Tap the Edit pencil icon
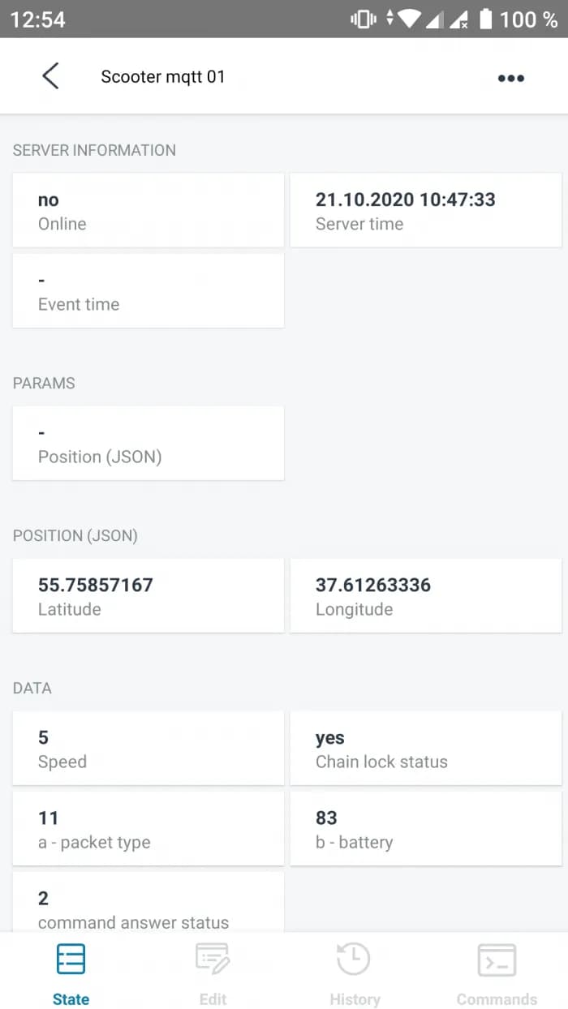Screen dimensions: 568x1009 [213, 960]
